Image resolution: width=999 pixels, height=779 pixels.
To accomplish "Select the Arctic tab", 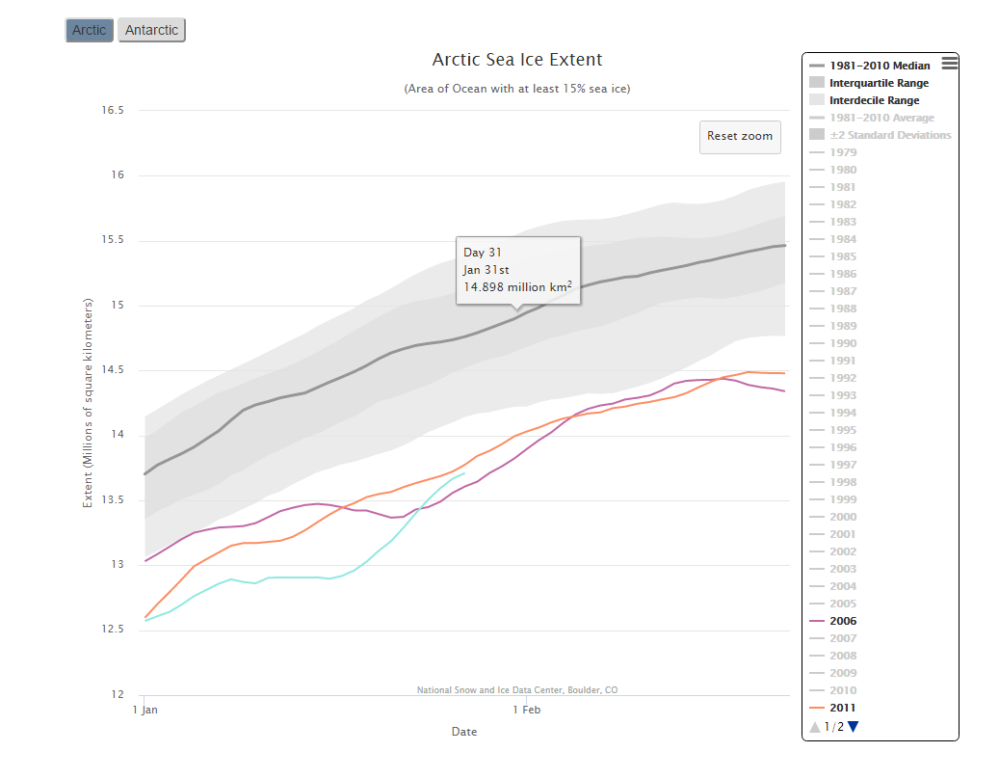I will click(x=90, y=30).
